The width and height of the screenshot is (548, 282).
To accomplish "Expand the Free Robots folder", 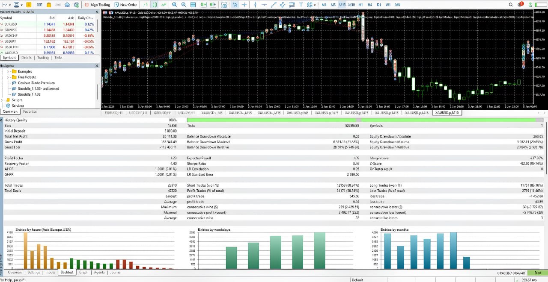I will (x=8, y=77).
